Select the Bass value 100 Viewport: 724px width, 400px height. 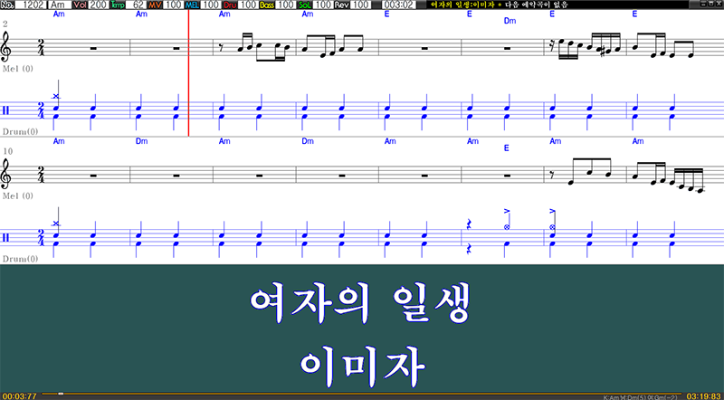(286, 5)
